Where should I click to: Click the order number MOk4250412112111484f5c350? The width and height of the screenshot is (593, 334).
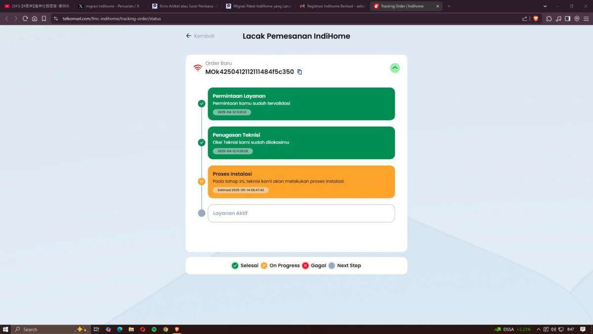(250, 72)
